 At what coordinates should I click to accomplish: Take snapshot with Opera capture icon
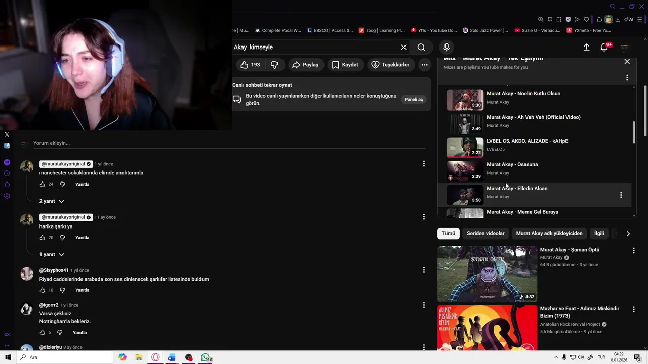pyautogui.click(x=559, y=20)
